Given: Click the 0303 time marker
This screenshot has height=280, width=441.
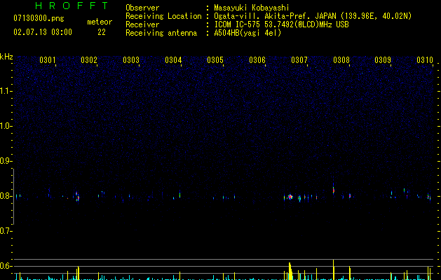Looking at the screenshot, I should [x=131, y=59].
